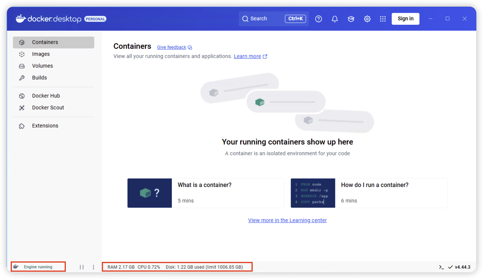Click the Containers page heading

click(132, 46)
